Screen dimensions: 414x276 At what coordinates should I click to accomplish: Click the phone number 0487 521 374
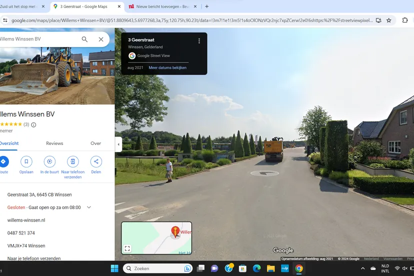21,233
